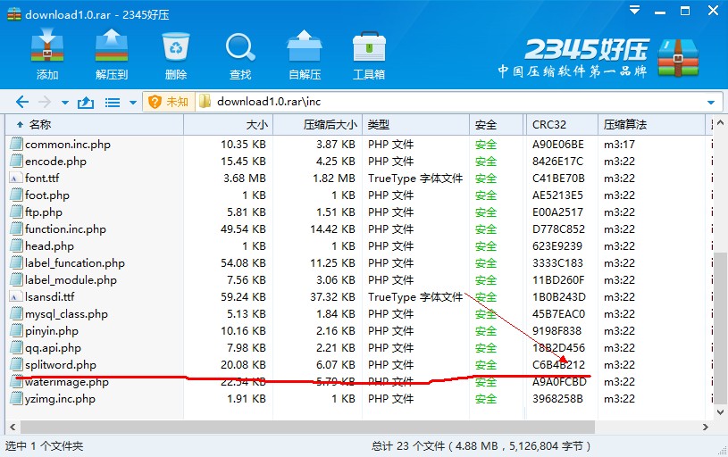Maximize the 2345好压 window
The width and height of the screenshot is (728, 457).
tap(685, 11)
